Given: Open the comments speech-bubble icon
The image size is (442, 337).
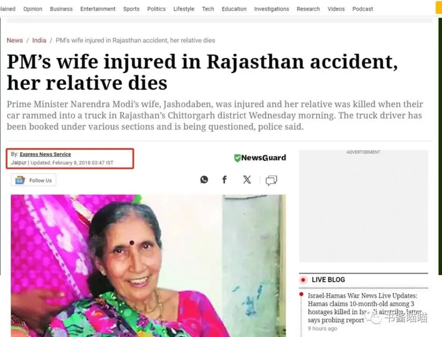Looking at the screenshot, I should click(x=271, y=180).
